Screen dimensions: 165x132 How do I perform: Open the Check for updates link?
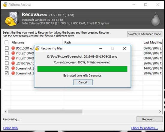pos(145,128)
